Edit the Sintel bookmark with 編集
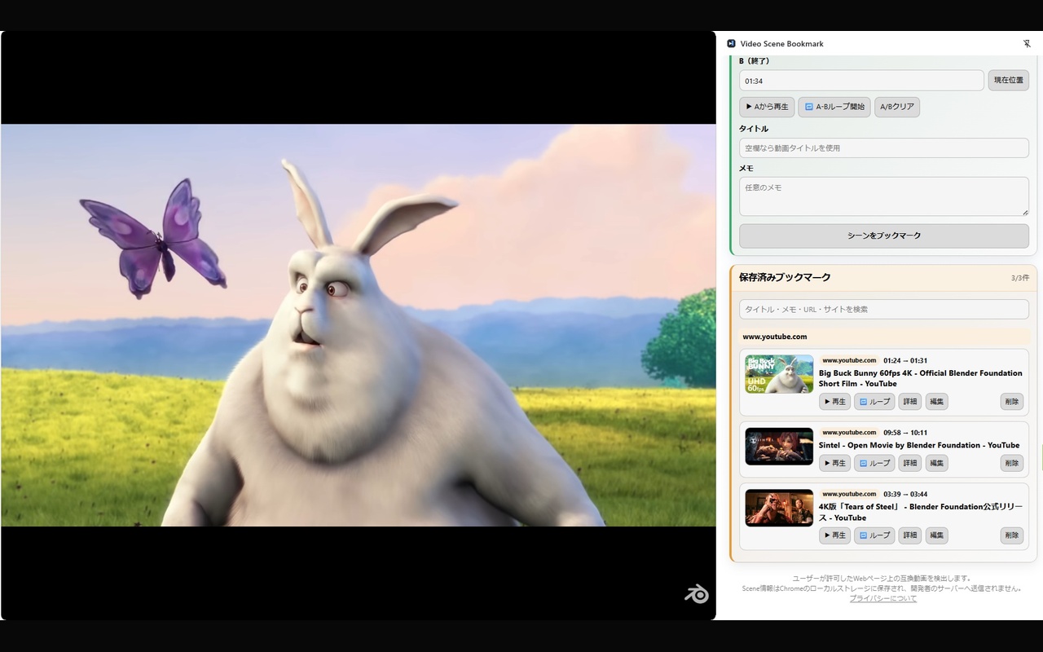The height and width of the screenshot is (652, 1043). coord(936,463)
